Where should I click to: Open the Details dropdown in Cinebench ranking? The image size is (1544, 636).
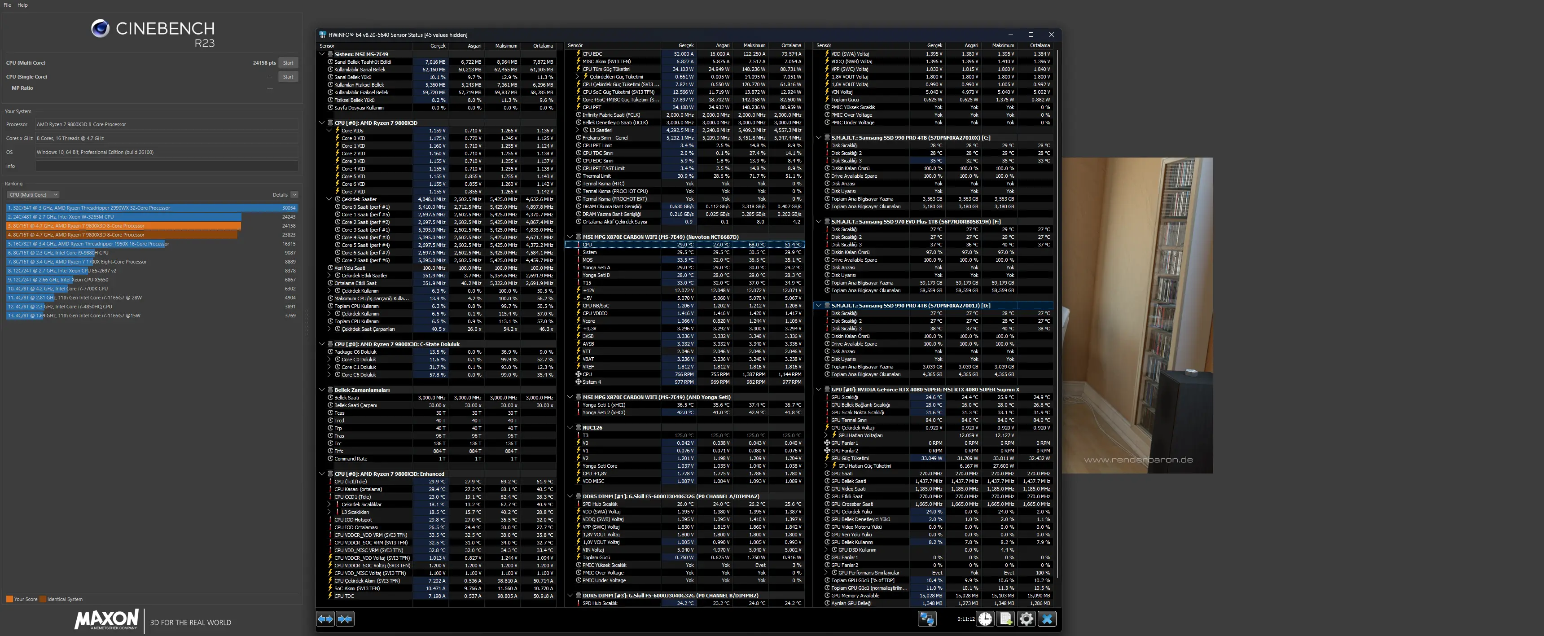click(x=294, y=195)
